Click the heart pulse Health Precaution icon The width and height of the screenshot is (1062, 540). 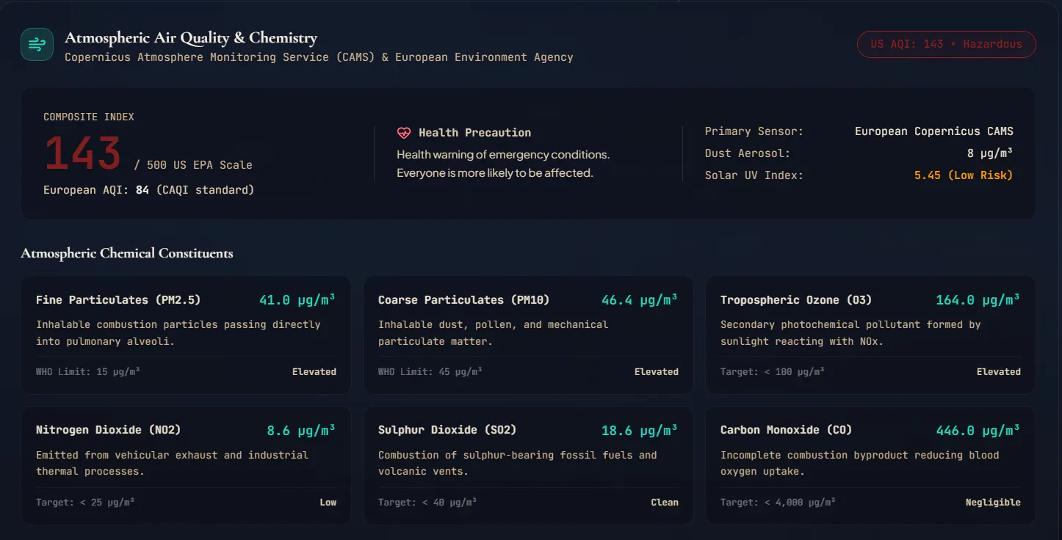404,133
